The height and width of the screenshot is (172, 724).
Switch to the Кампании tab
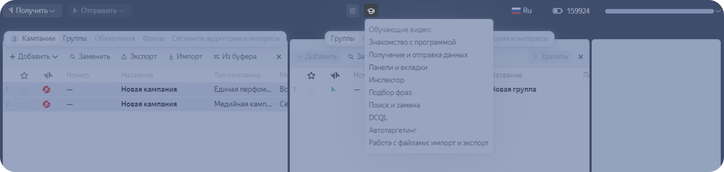point(33,39)
